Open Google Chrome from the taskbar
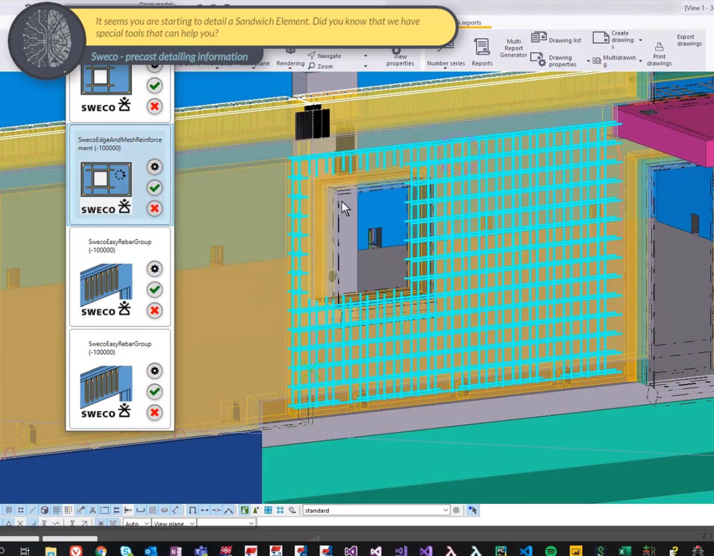Screen dimensions: 714x556 click(x=101, y=551)
